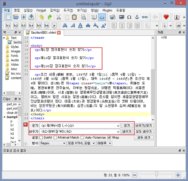Click the 바꾸기 replace button

coord(127,132)
